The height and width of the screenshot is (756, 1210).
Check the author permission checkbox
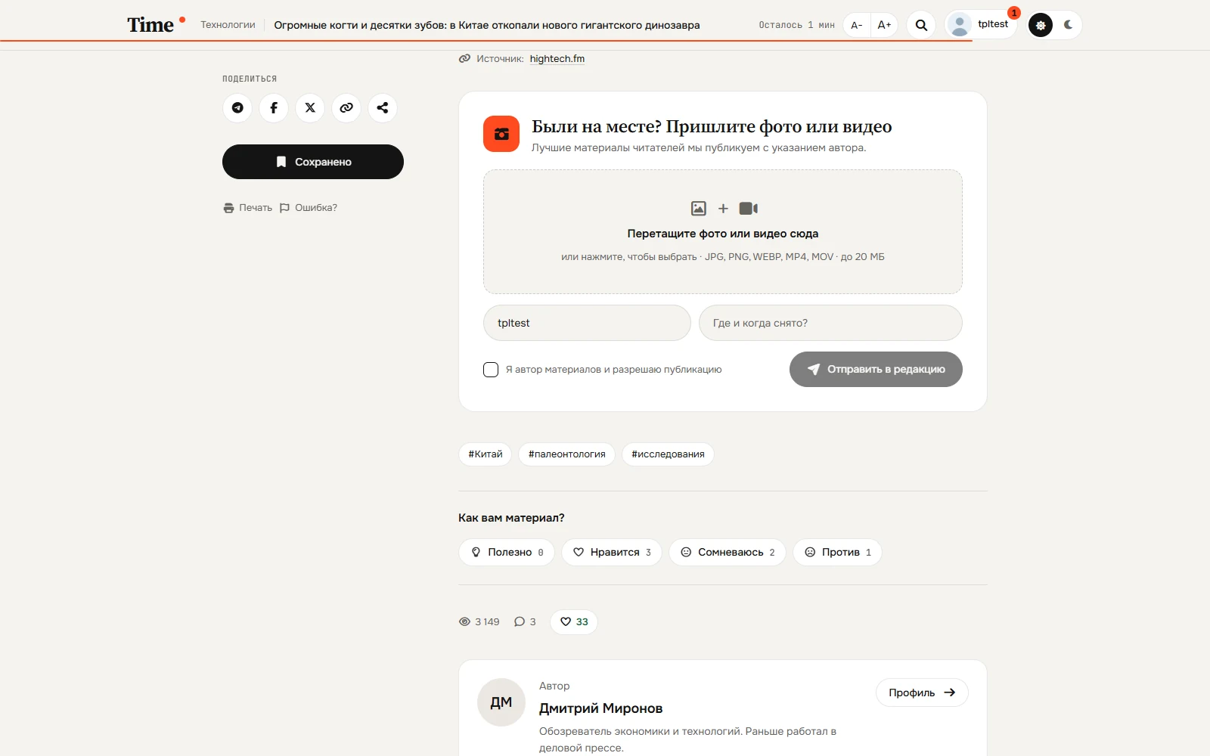(x=491, y=370)
